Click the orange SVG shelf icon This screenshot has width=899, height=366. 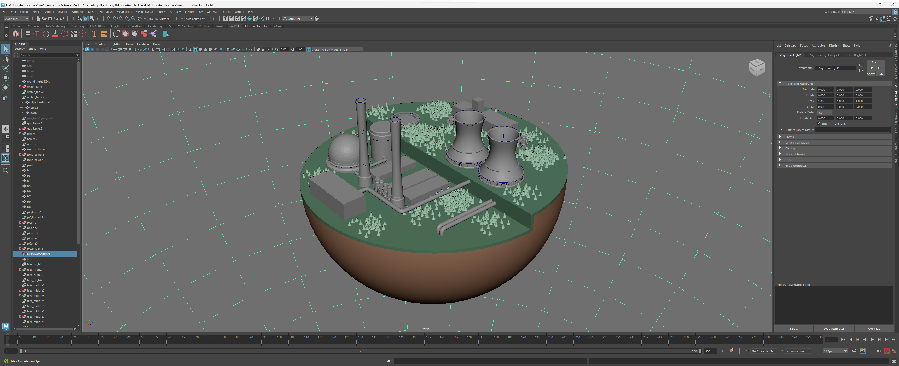point(104,34)
